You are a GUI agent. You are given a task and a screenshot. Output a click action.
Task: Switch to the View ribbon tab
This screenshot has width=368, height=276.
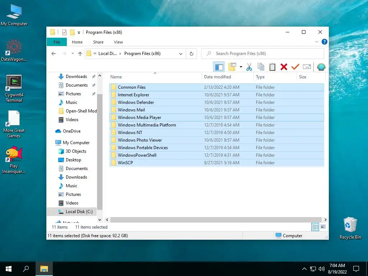[118, 42]
